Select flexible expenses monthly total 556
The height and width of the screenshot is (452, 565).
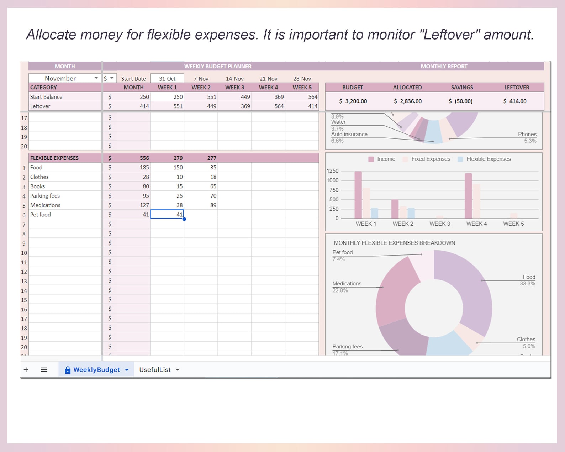point(133,158)
